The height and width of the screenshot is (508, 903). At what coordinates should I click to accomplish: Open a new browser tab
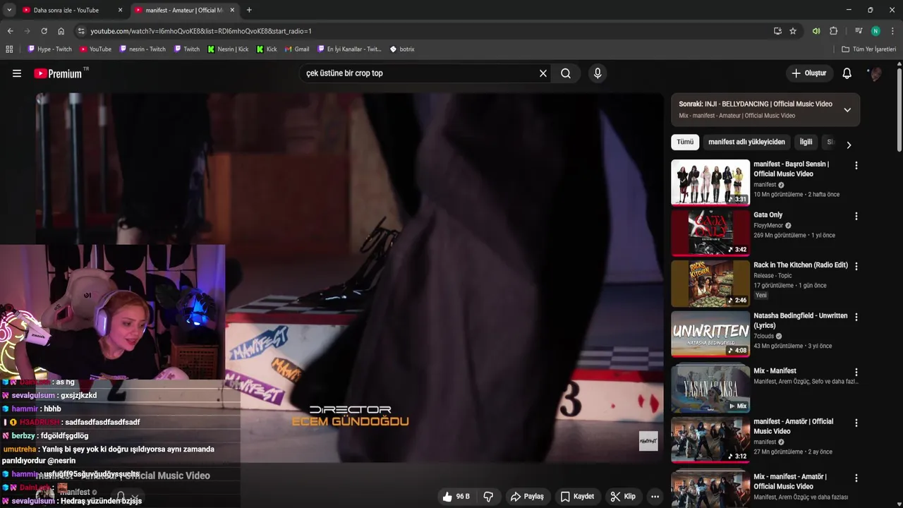click(249, 10)
